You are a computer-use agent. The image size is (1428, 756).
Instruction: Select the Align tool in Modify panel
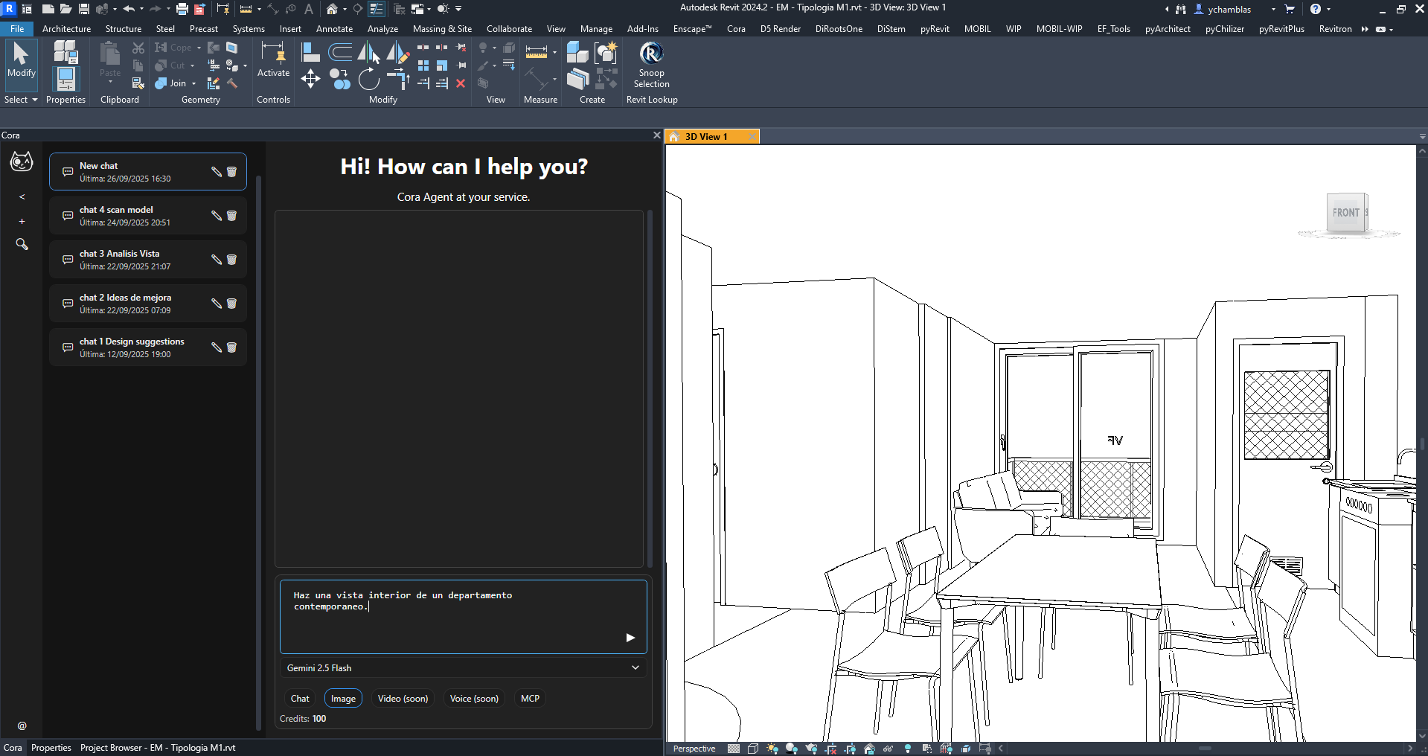point(311,51)
